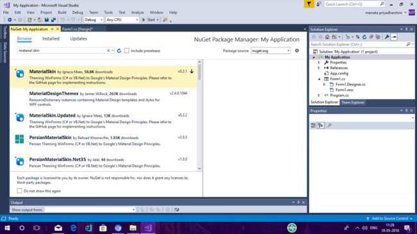Click the Property Pages wrench icon
Image resolution: width=417 pixels, height=234 pixels.
point(330,125)
